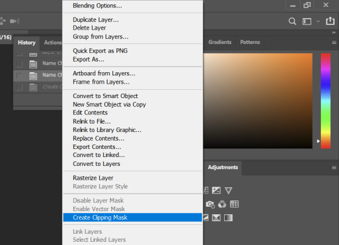This screenshot has width=339, height=245.
Task: Add a Gradient Map adjustment layer
Action: click(229, 217)
